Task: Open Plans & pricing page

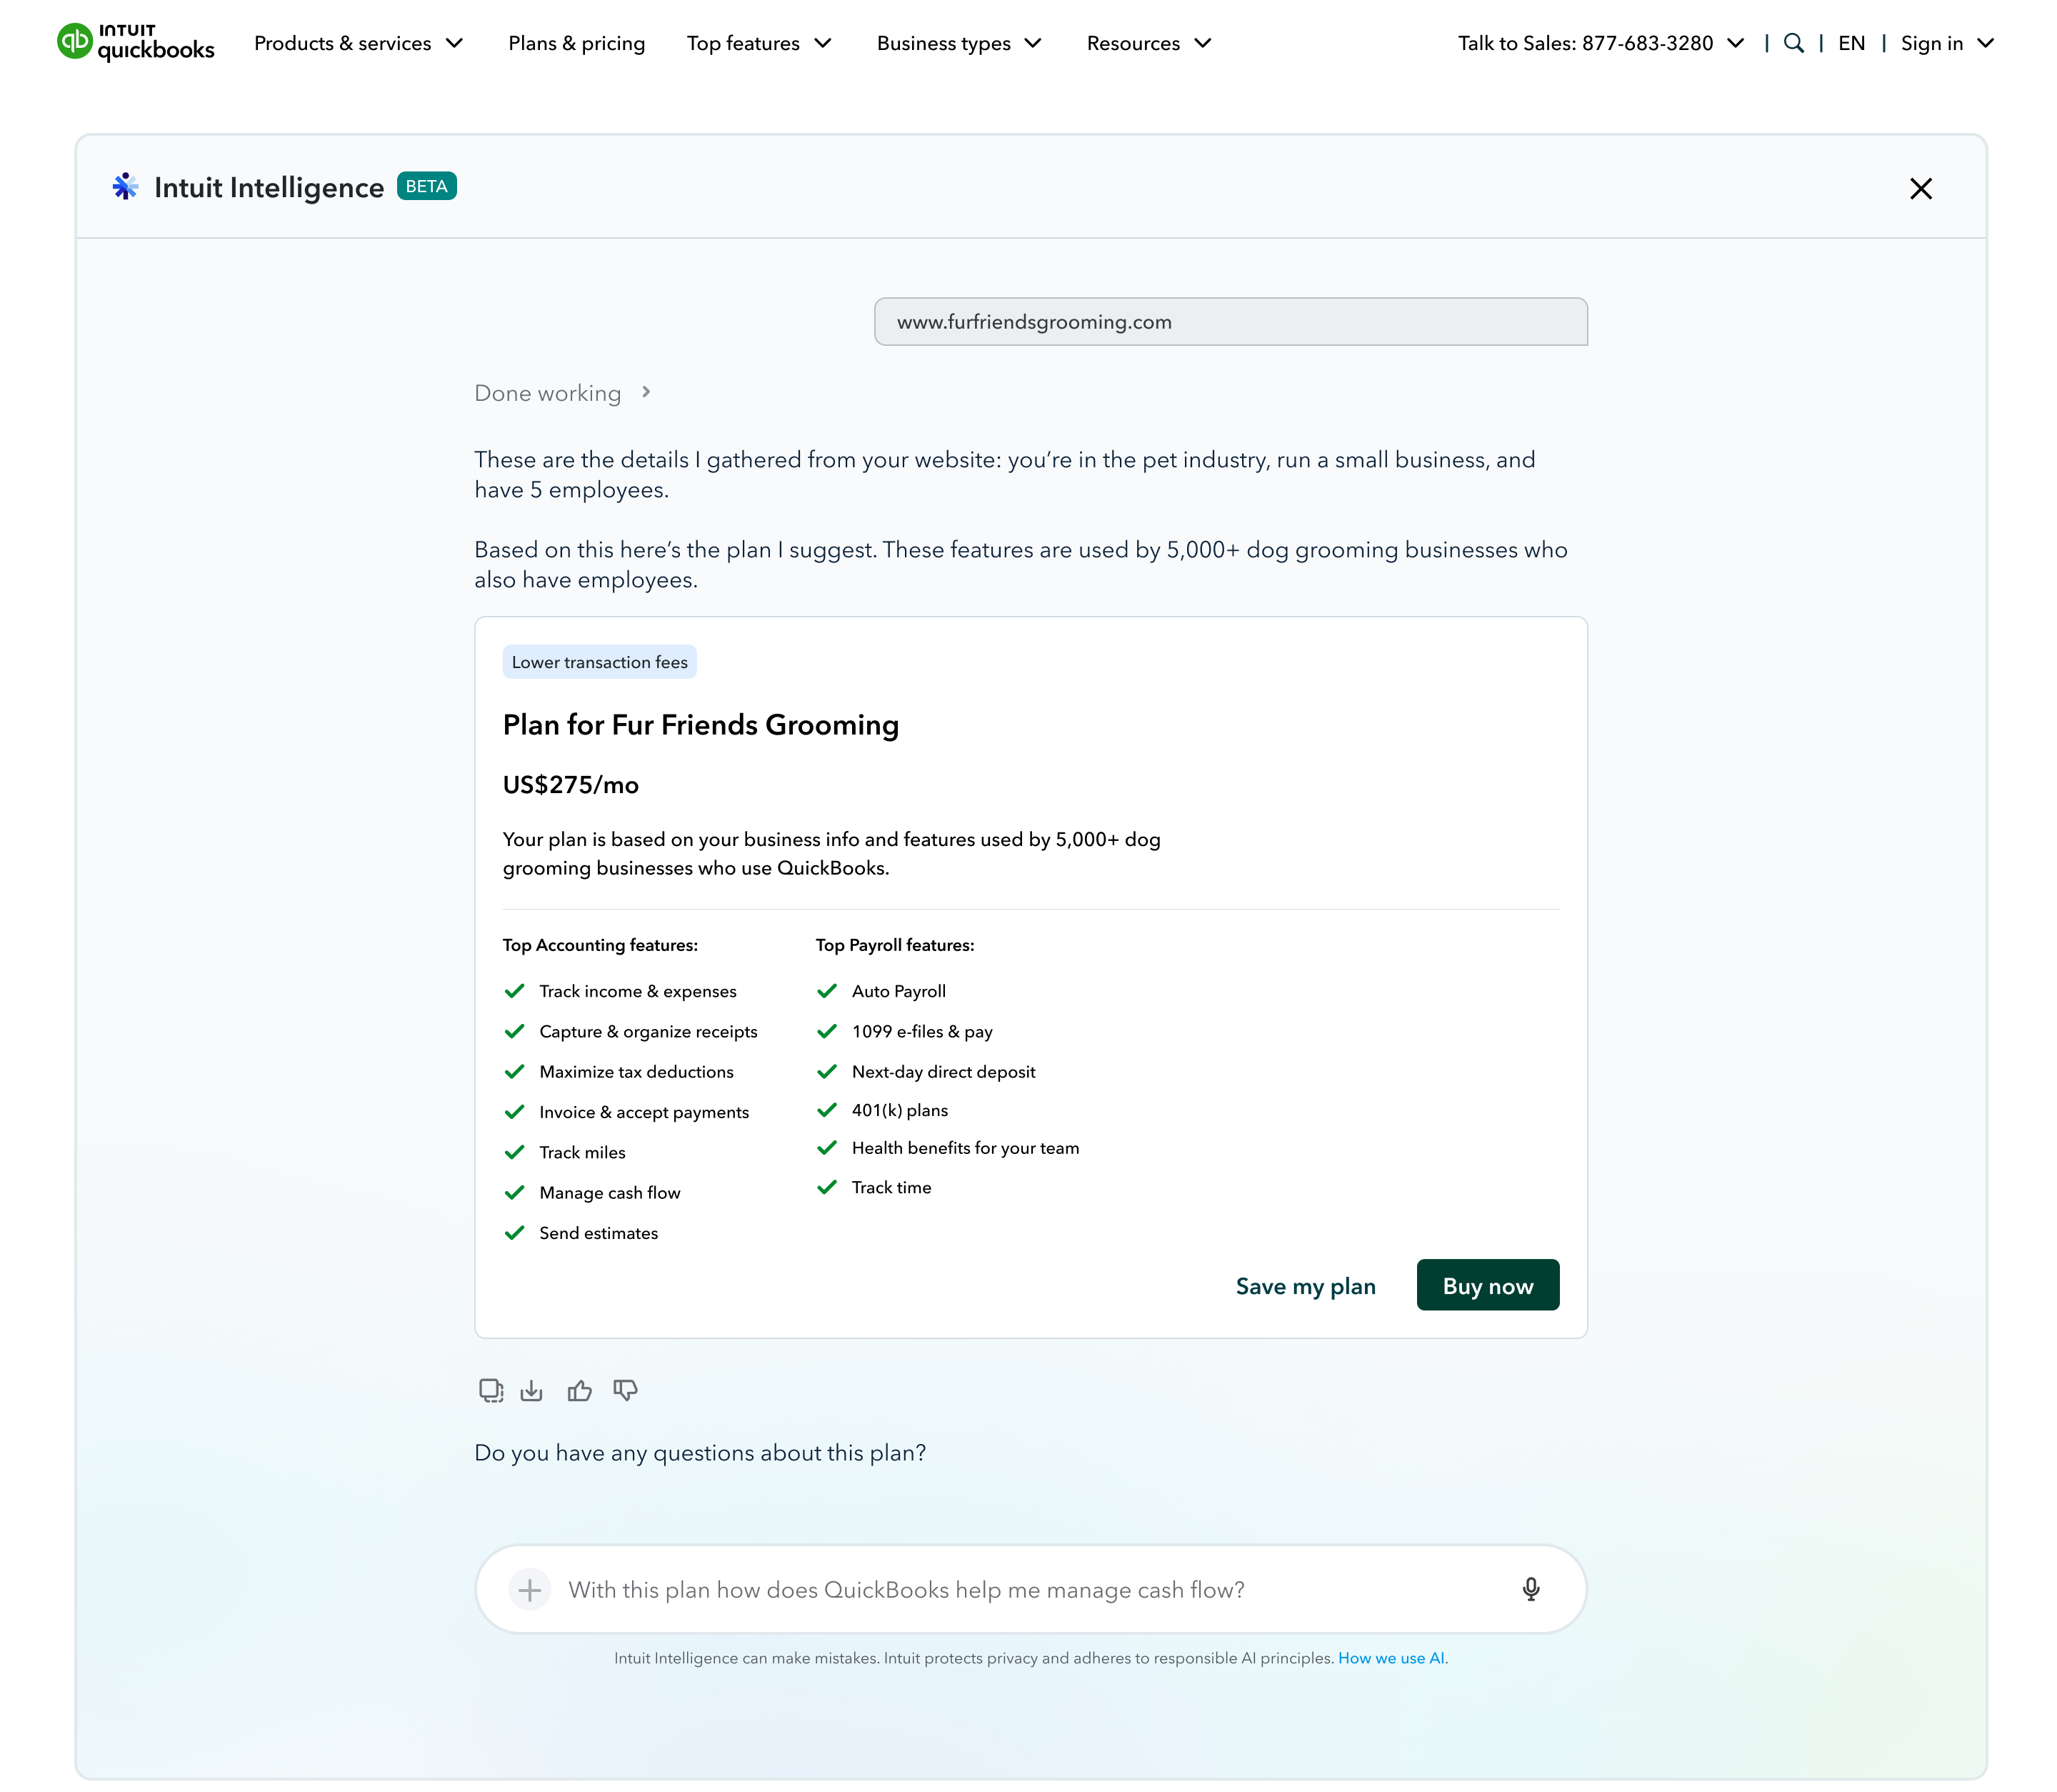Action: (576, 43)
